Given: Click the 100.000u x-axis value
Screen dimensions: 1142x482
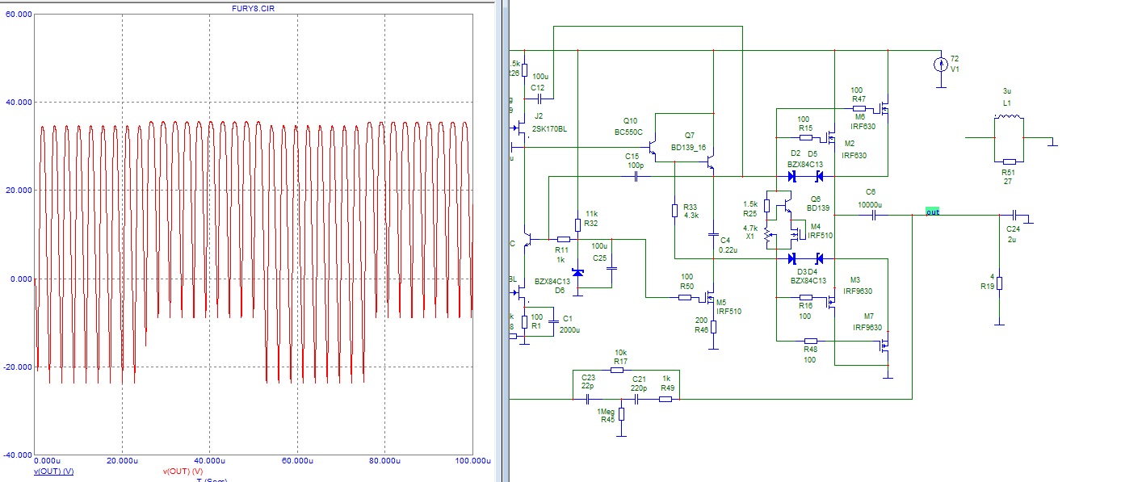Looking at the screenshot, I should [x=472, y=461].
